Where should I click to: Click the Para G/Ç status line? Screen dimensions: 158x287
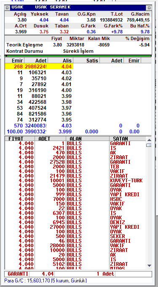(x=46, y=281)
